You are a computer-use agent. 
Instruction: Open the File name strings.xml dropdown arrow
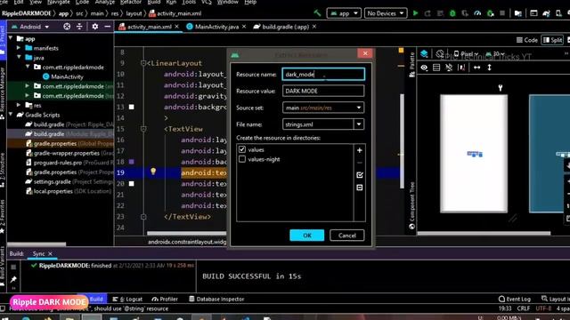(359, 124)
